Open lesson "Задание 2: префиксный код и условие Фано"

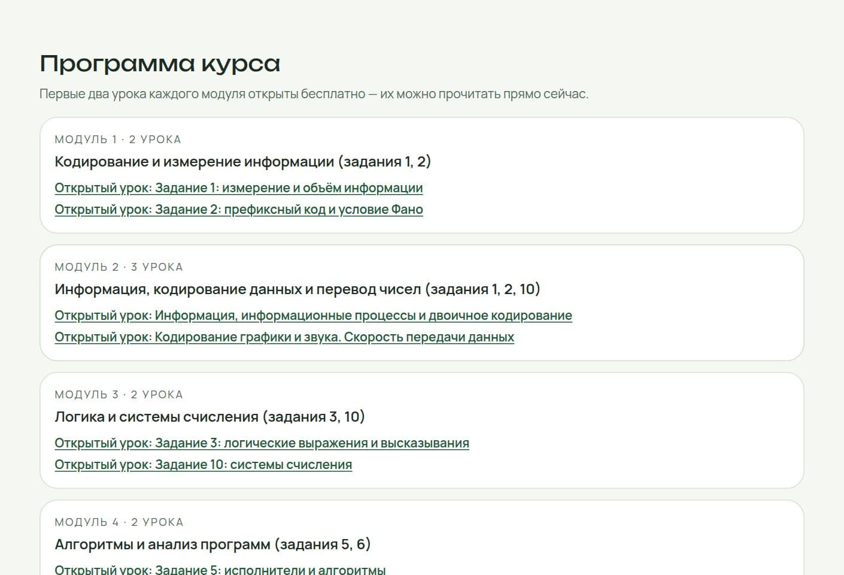click(238, 210)
